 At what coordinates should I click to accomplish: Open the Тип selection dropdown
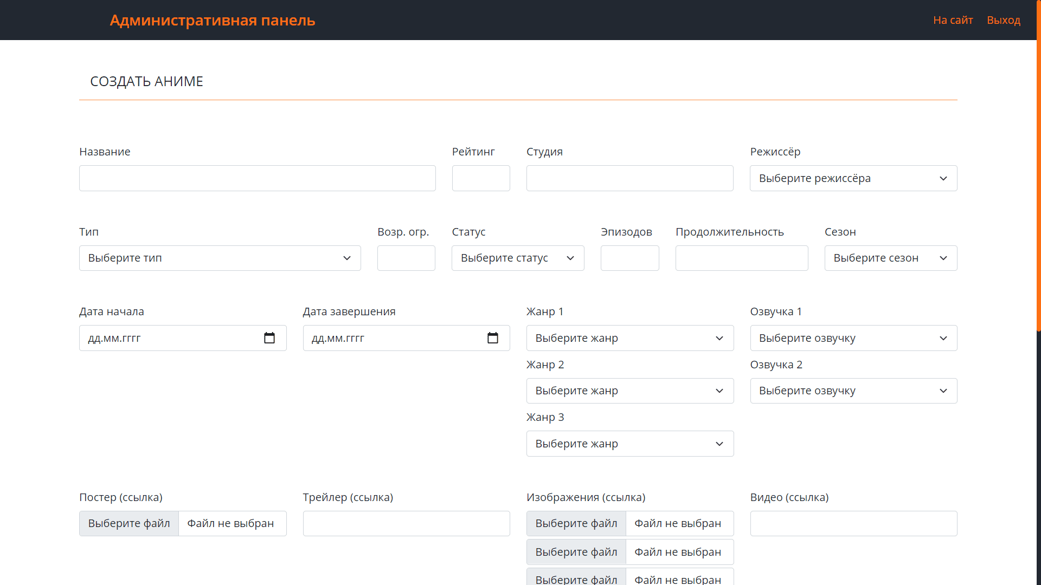(x=220, y=258)
